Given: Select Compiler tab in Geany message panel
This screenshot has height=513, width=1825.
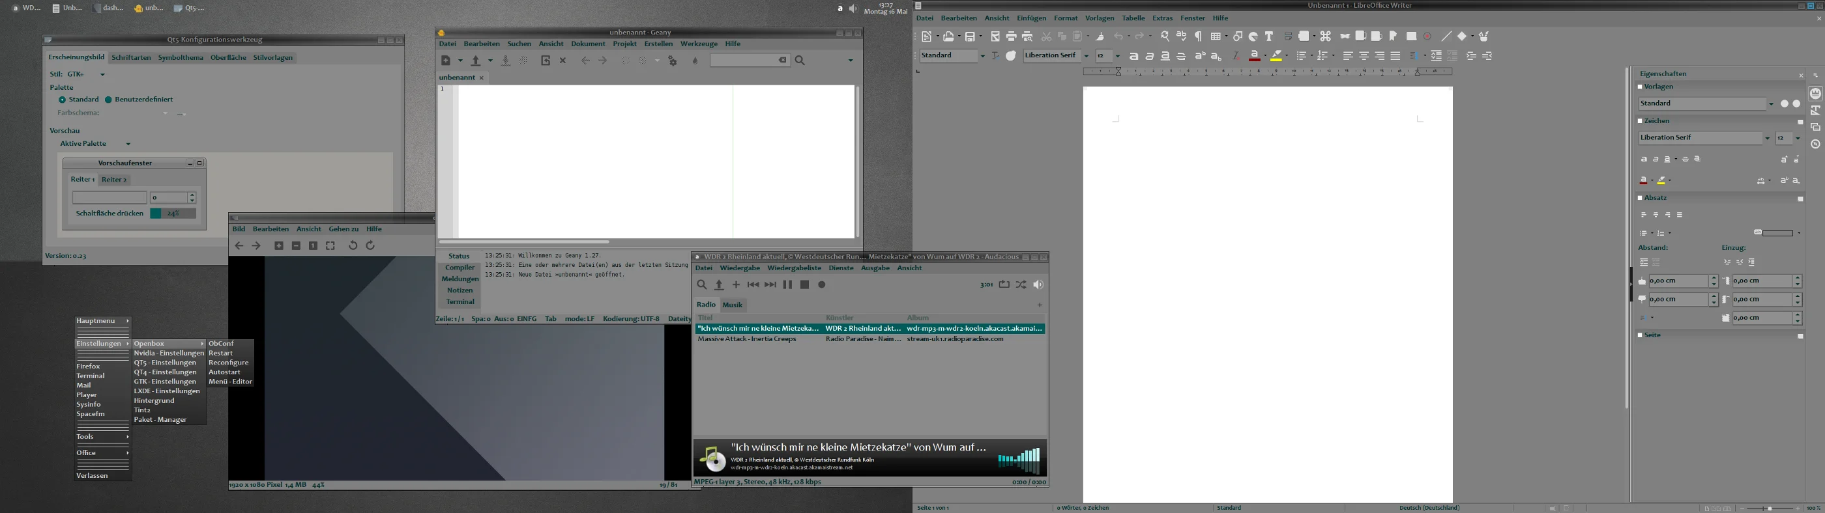Looking at the screenshot, I should click(x=460, y=268).
